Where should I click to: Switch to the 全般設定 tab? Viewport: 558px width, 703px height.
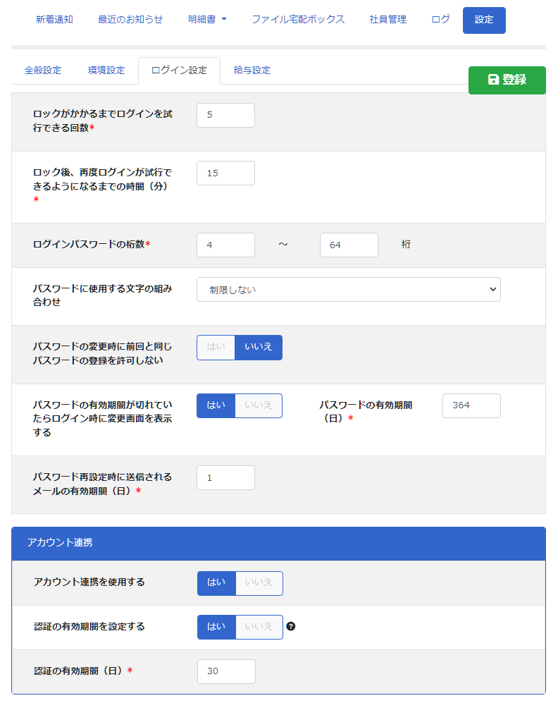pyautogui.click(x=43, y=71)
